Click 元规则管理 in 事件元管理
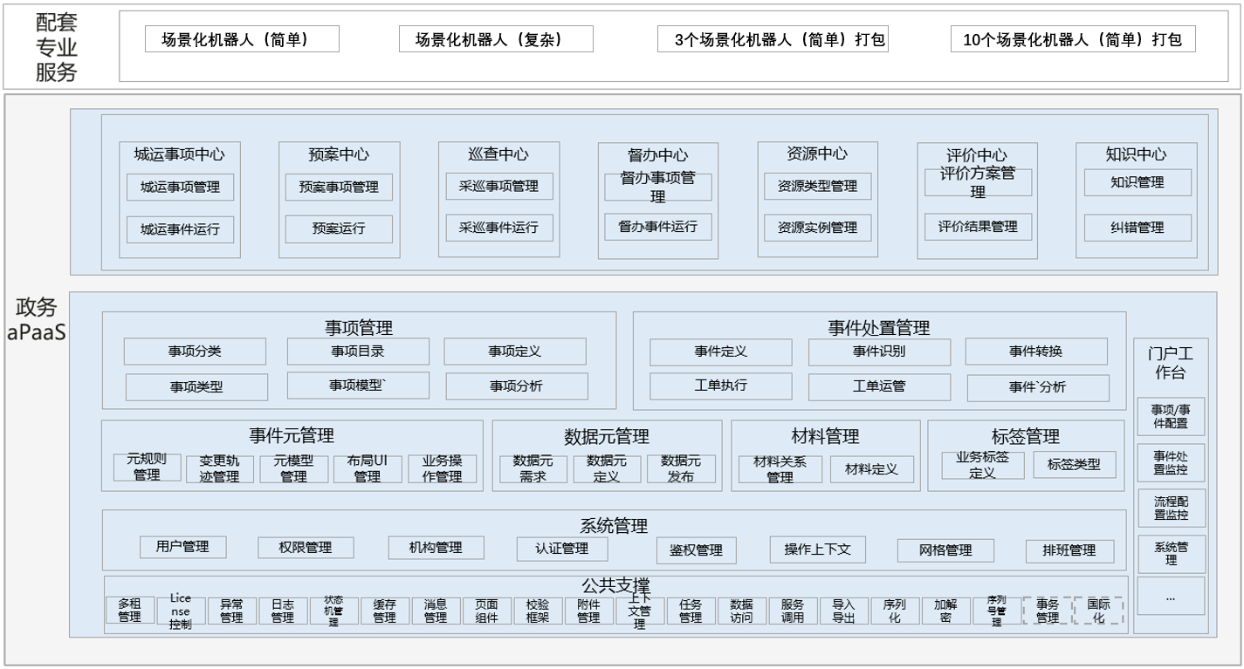 [x=147, y=468]
